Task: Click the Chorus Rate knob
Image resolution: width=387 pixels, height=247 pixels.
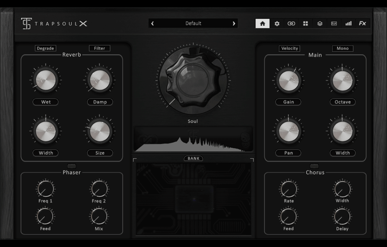Action: pos(289,189)
